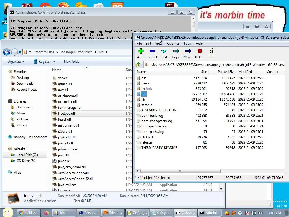This screenshot has height=217, width=289.
Task: Open the Register dropdown arrow
Action: (x=54, y=62)
